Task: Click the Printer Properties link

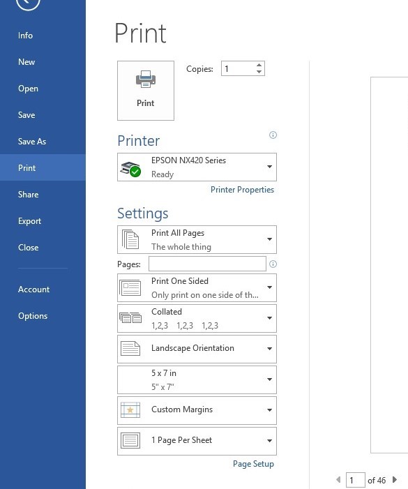Action: coord(242,190)
